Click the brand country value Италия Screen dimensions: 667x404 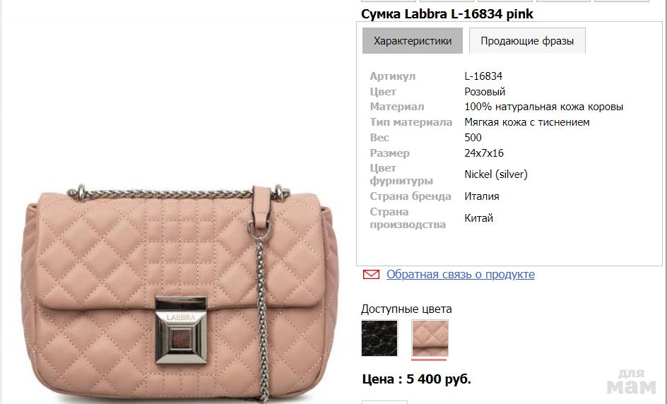pyautogui.click(x=482, y=196)
